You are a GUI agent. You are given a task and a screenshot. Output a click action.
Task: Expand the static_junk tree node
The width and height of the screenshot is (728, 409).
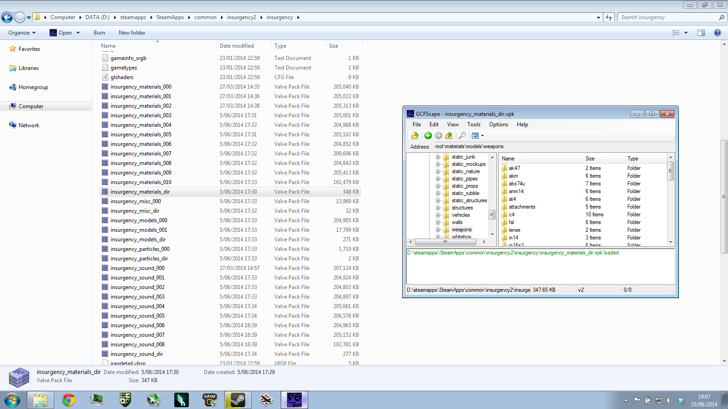[438, 157]
